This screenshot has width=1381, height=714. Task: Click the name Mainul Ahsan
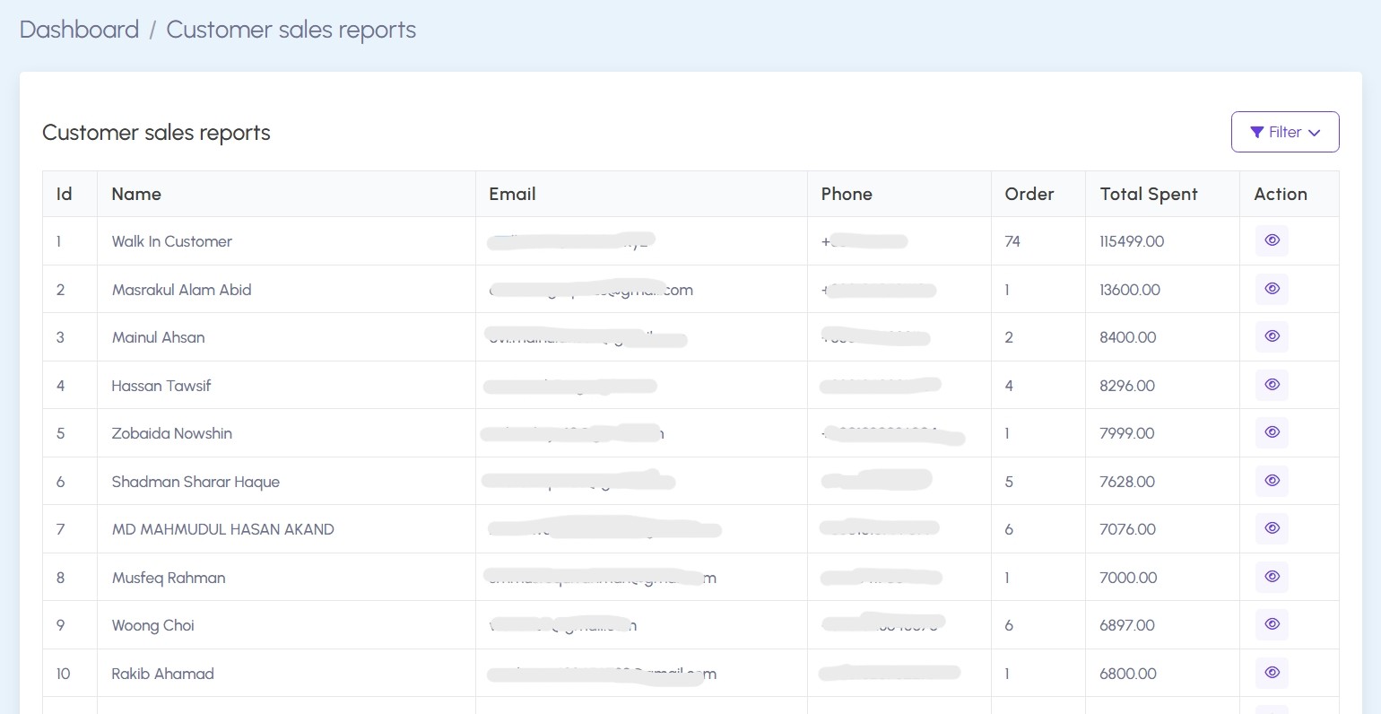click(x=158, y=337)
